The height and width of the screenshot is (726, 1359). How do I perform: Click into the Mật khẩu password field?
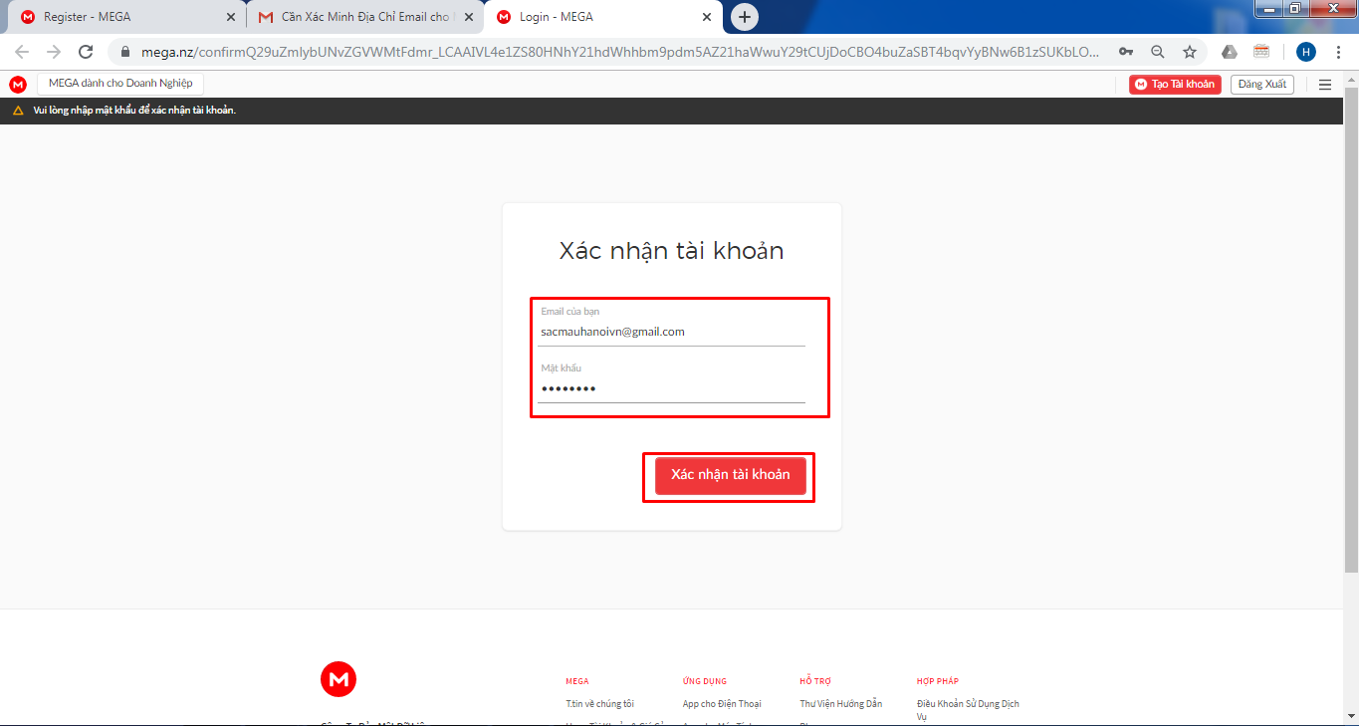click(x=670, y=388)
